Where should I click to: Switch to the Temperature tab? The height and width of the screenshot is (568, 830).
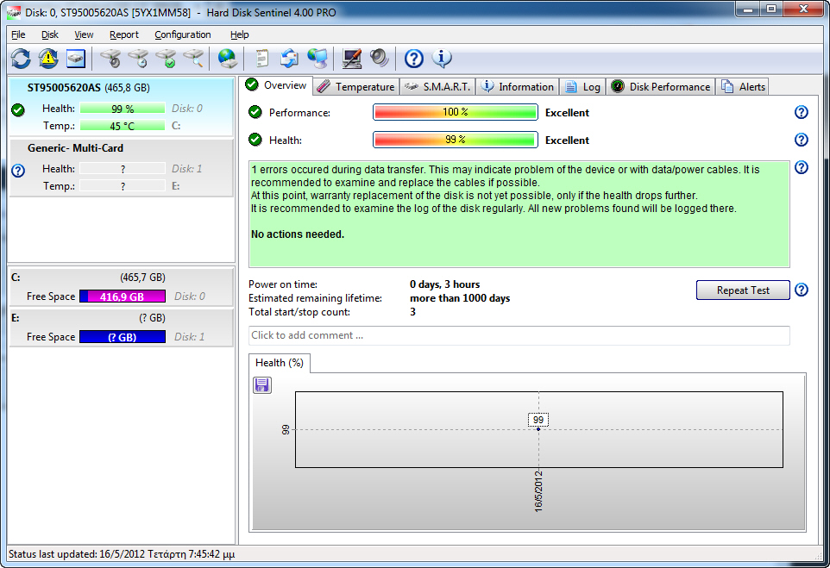355,87
